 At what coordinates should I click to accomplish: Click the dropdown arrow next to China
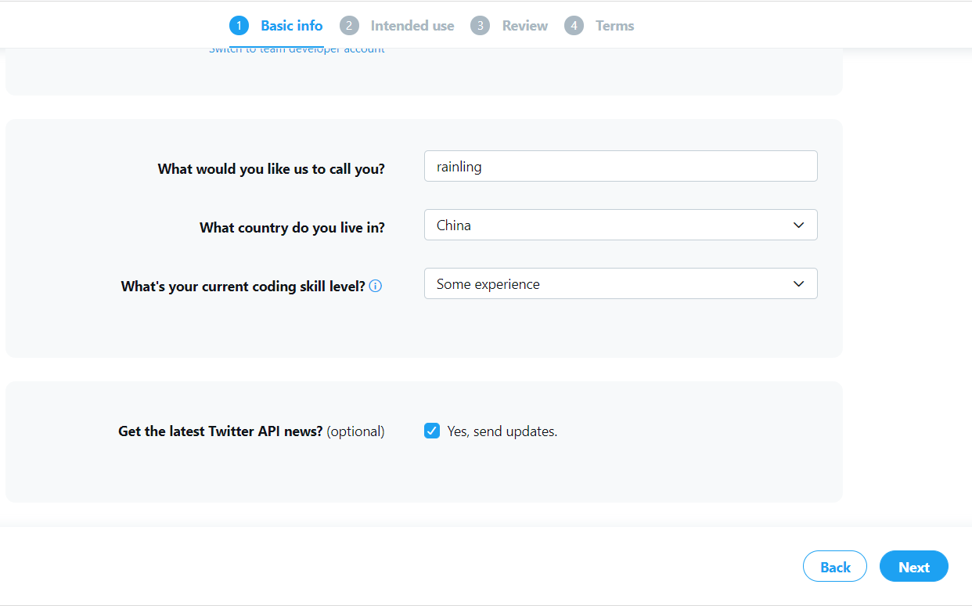coord(798,225)
